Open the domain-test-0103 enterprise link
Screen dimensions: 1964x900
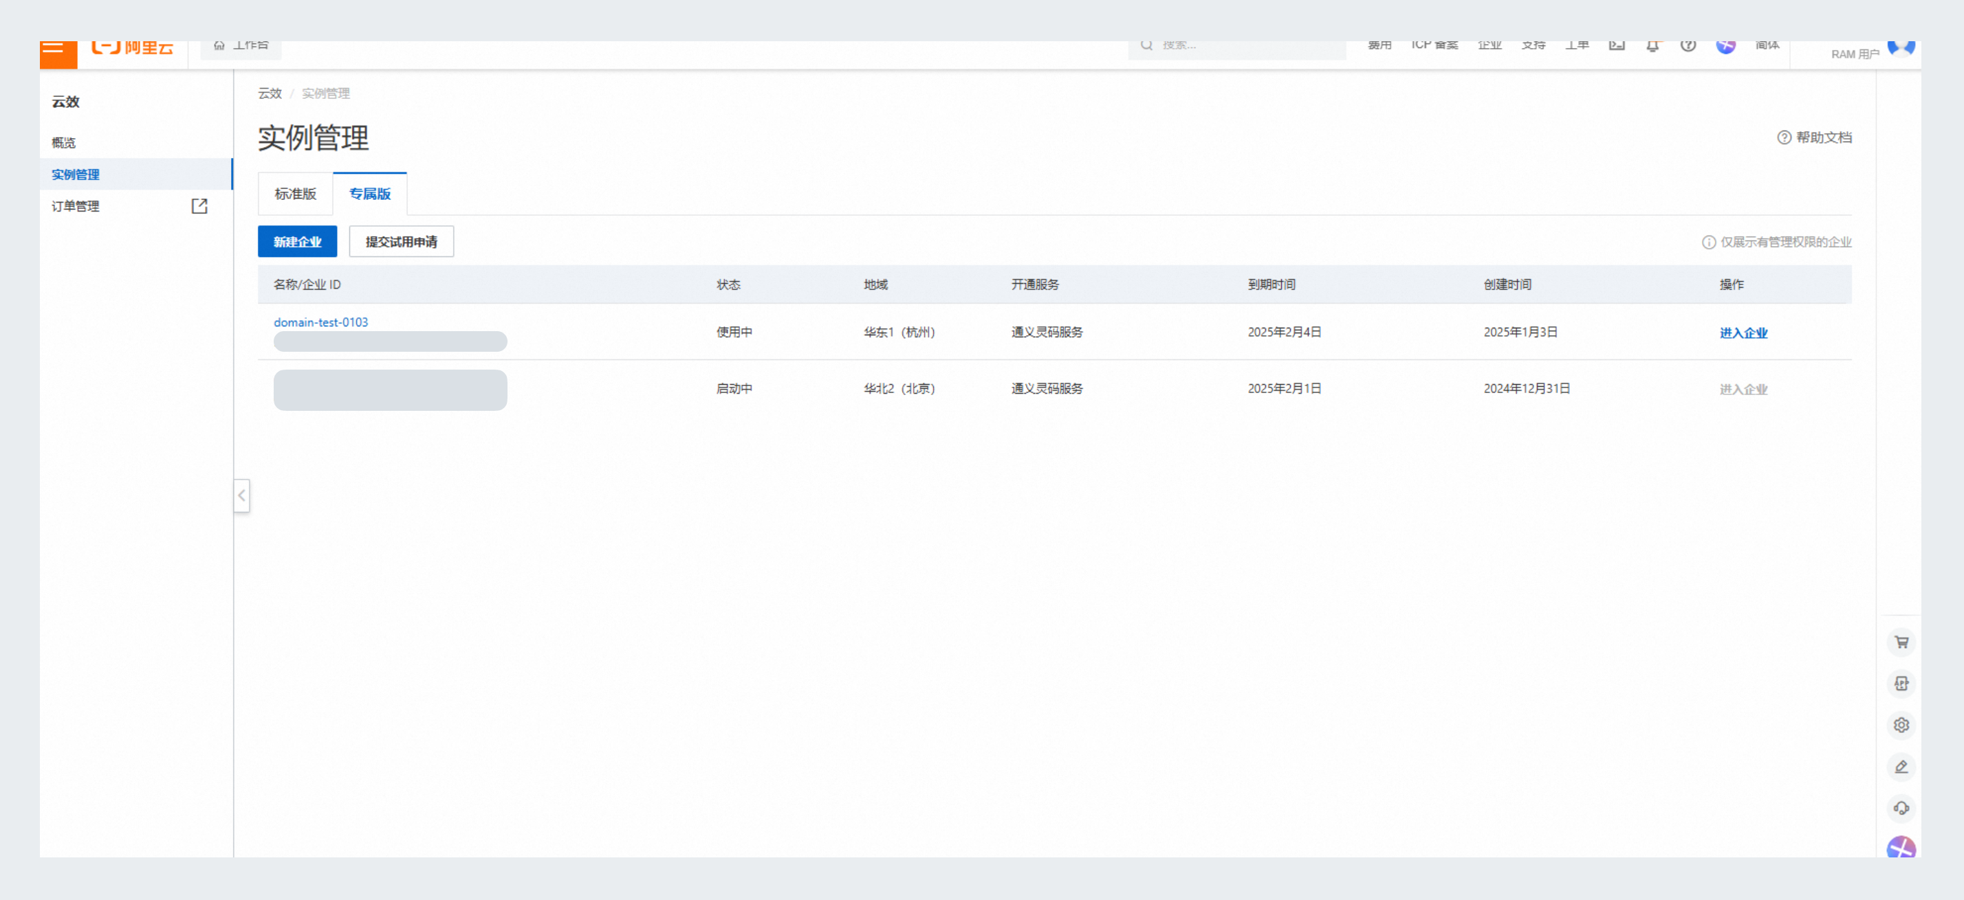coord(321,323)
